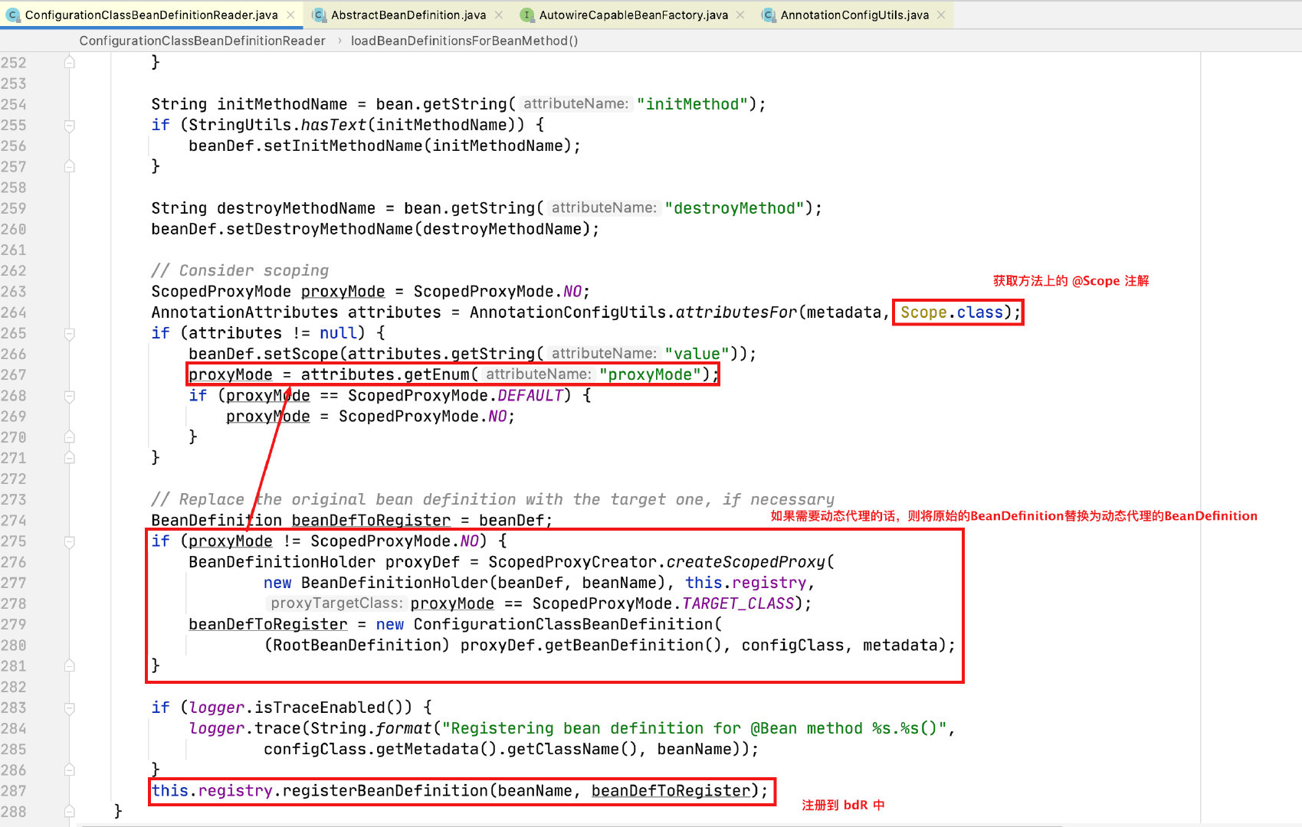Click proxyTargetClass parameter hint on line 278
1302x827 pixels.
coord(336,604)
